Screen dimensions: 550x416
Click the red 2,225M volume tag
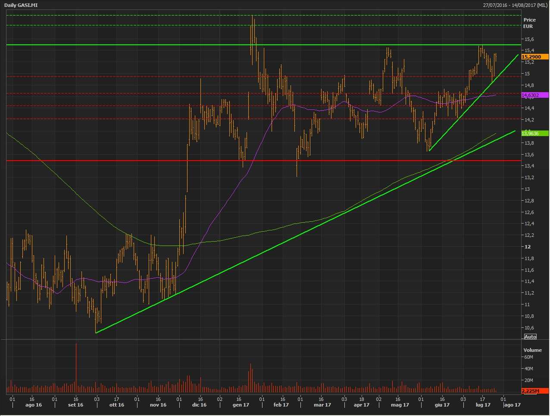pos(534,391)
